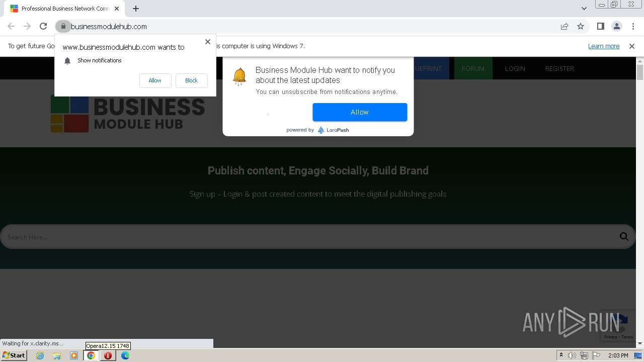This screenshot has width=644, height=362.
Task: Show hidden tray icons arrow
Action: coord(561,355)
